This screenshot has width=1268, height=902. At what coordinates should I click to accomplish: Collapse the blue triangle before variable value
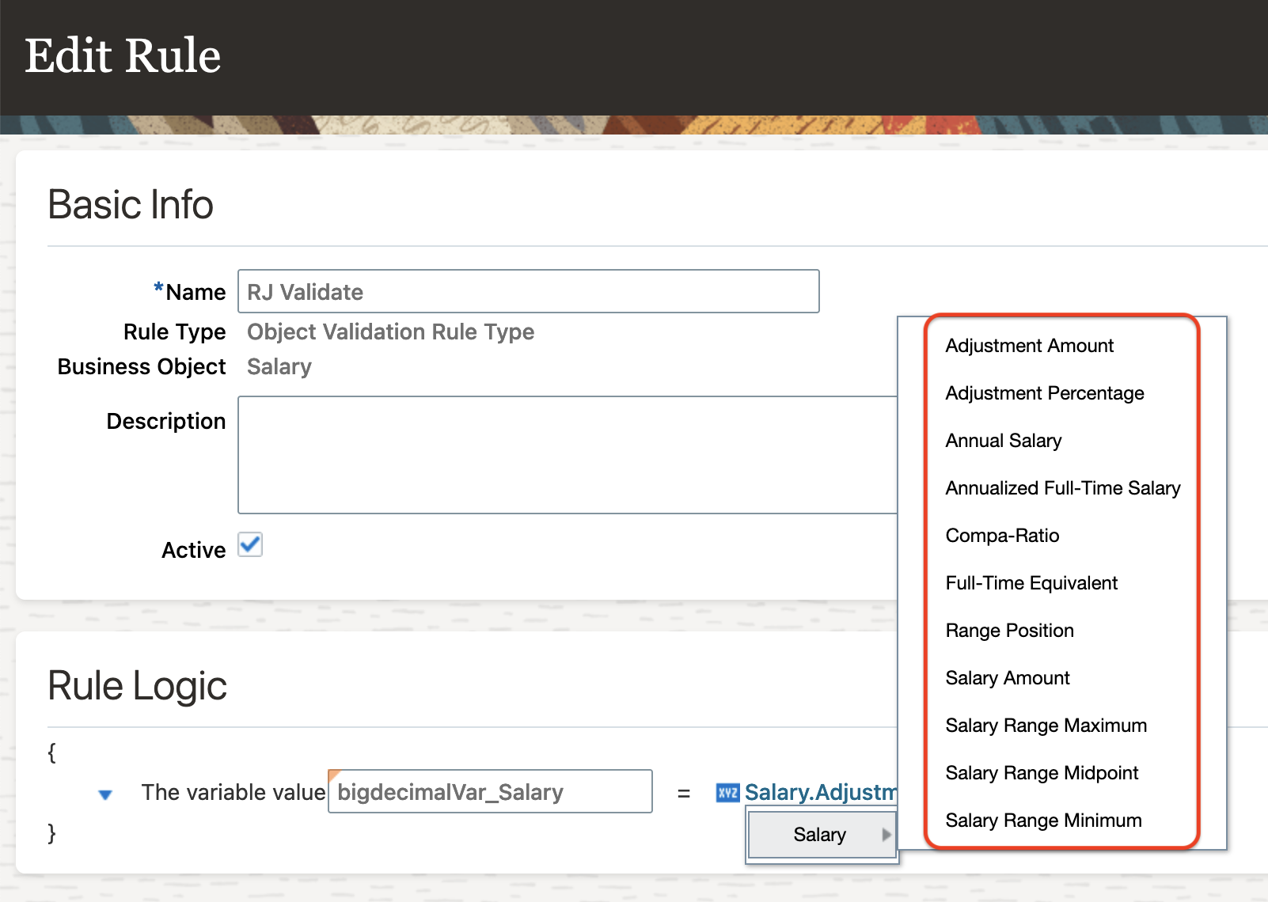point(105,794)
